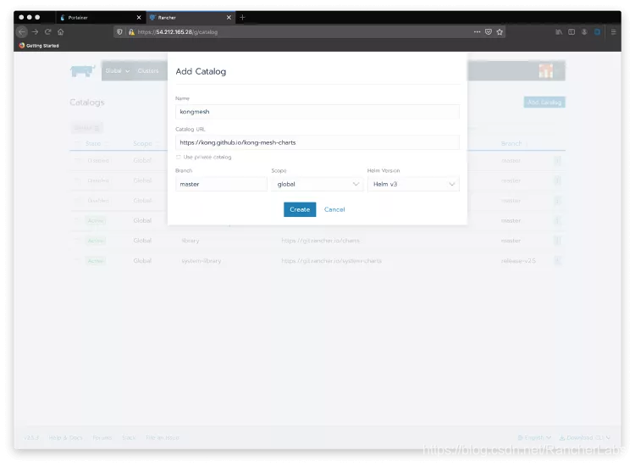Viewport: 635px width, 466px height.
Task: Sort the catalog table by State column
Action: pos(97,143)
